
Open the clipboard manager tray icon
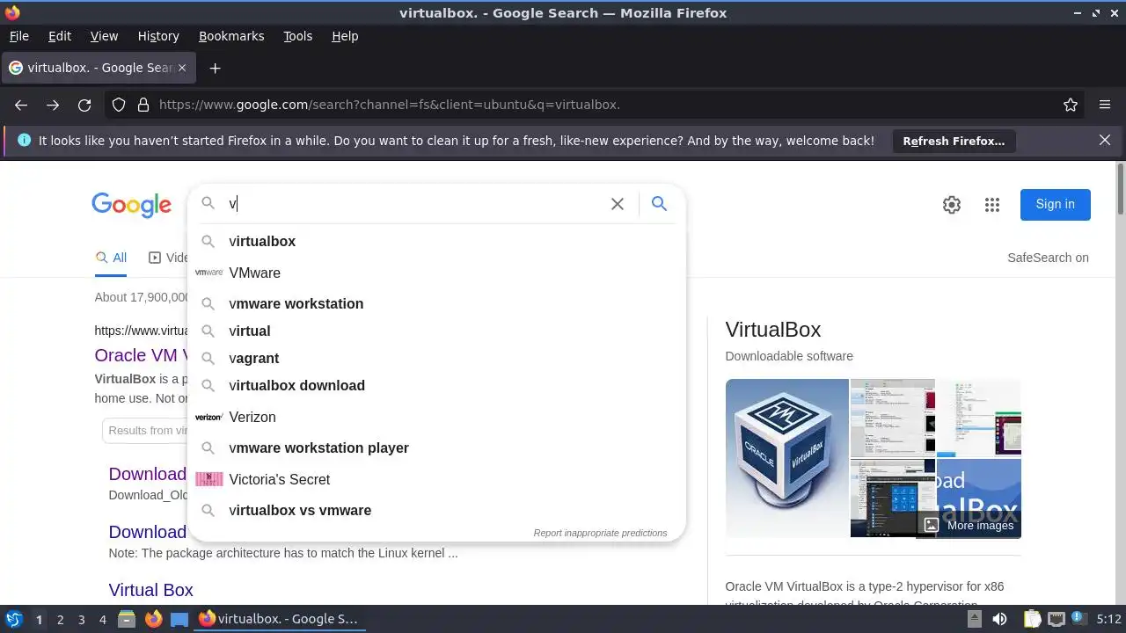[1032, 619]
